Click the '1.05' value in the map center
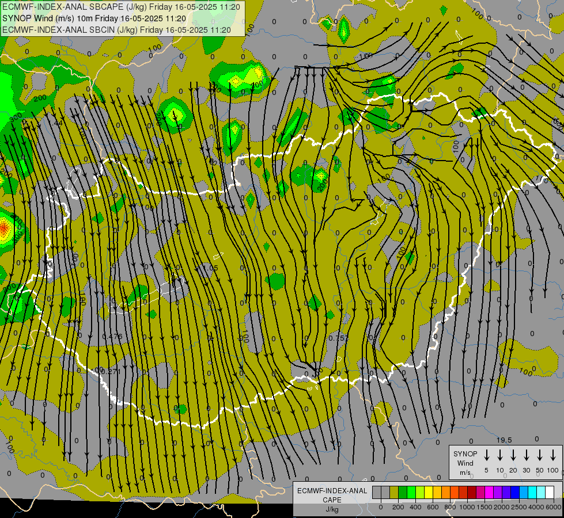The height and width of the screenshot is (518, 564). tap(211, 268)
